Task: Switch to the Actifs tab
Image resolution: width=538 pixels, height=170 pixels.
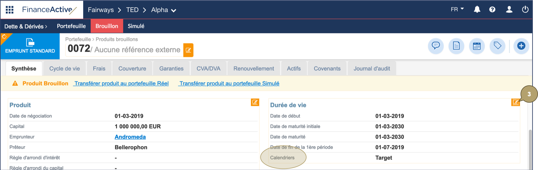Action: (x=294, y=69)
